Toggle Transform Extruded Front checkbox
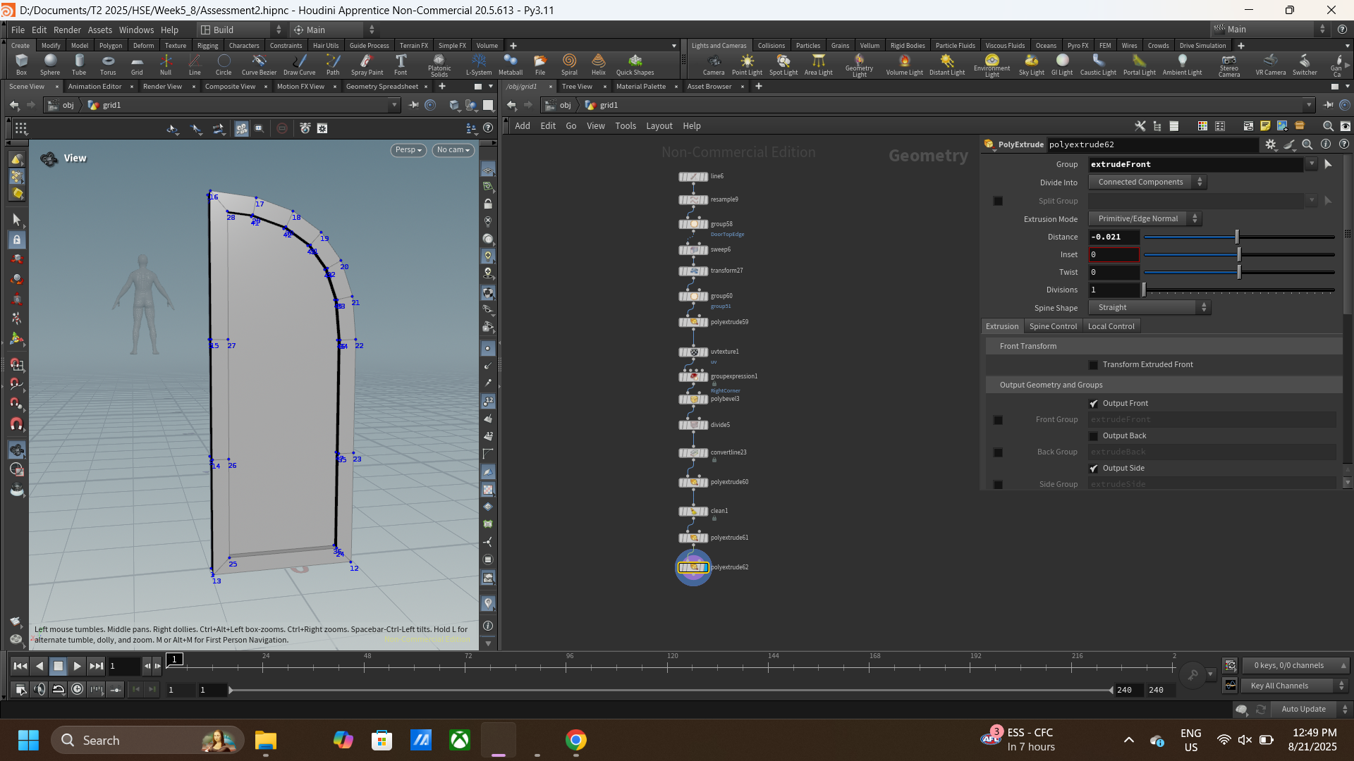The width and height of the screenshot is (1354, 761). coord(1094,365)
